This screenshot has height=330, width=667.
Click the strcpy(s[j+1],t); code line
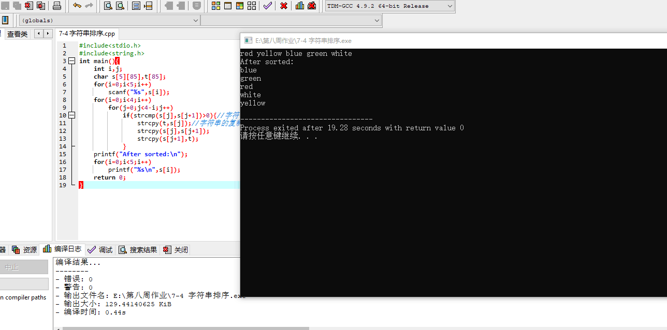(x=168, y=139)
